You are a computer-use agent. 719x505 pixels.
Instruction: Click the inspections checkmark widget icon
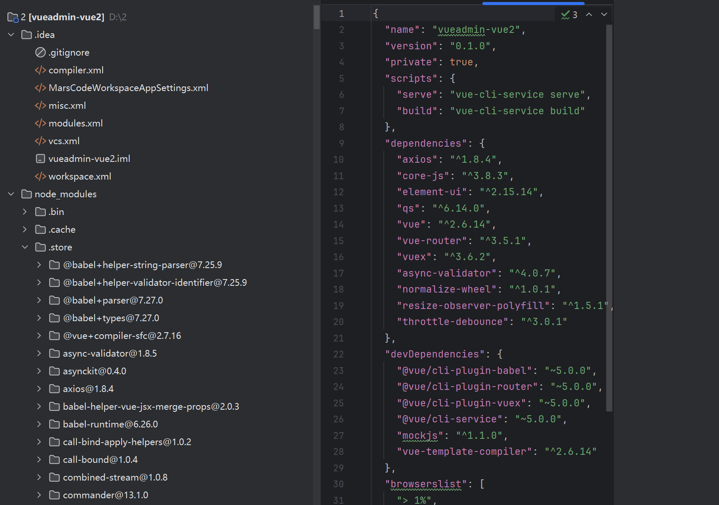(x=565, y=15)
